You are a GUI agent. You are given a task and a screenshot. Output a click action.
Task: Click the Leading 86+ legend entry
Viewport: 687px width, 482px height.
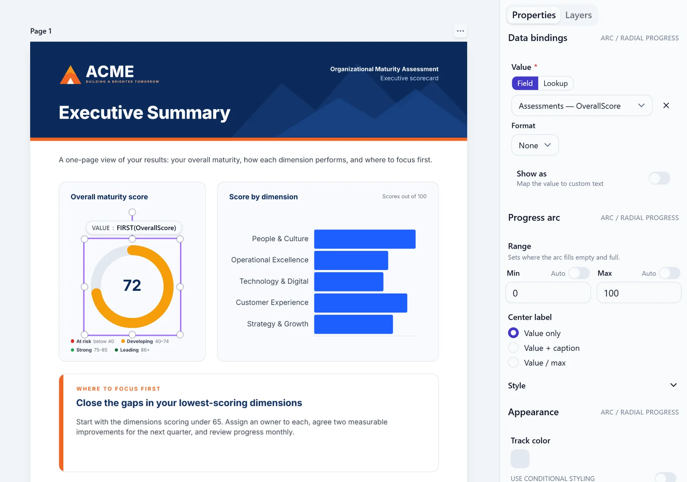pyautogui.click(x=132, y=350)
